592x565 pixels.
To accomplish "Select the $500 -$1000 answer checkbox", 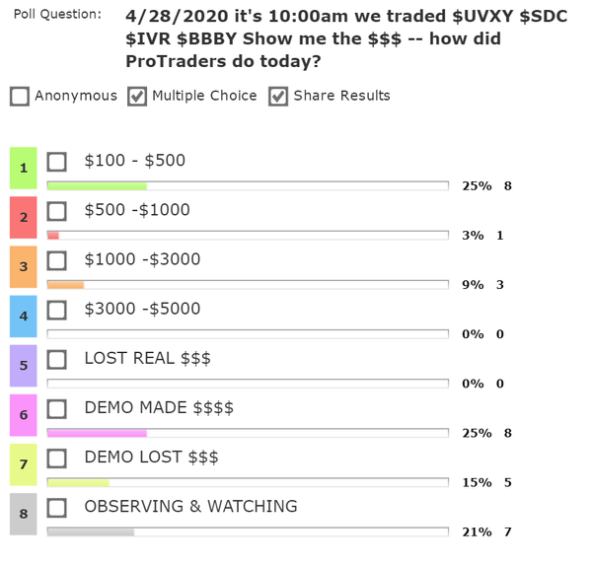I will [57, 211].
